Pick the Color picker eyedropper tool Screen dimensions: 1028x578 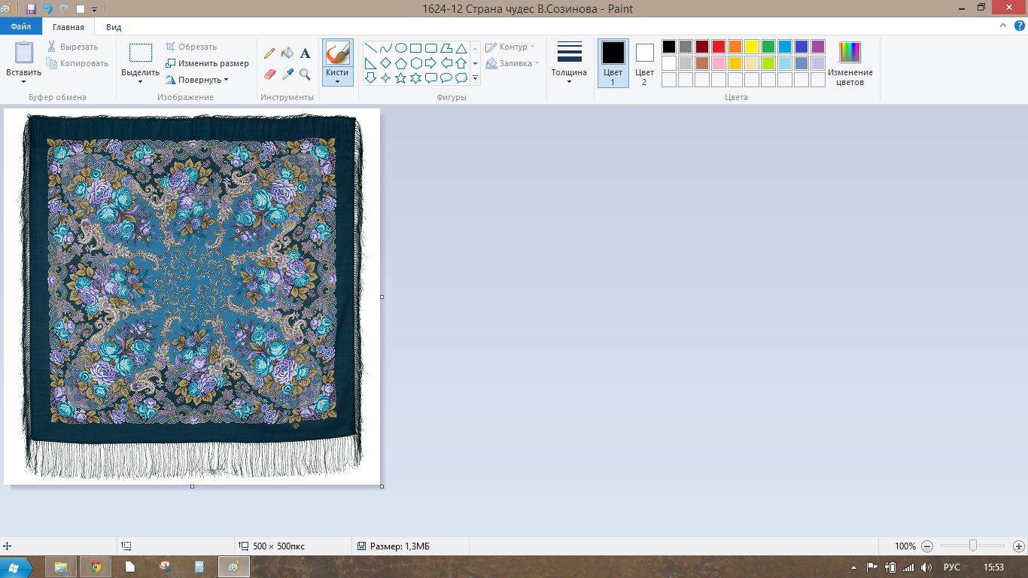287,74
